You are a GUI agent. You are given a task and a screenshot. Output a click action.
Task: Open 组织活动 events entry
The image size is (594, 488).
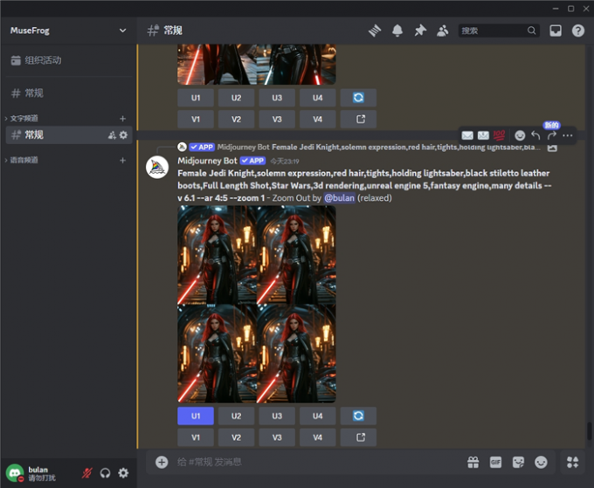coord(68,60)
